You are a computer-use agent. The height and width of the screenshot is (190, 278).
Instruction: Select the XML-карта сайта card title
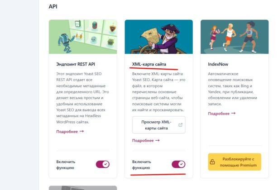tap(149, 64)
